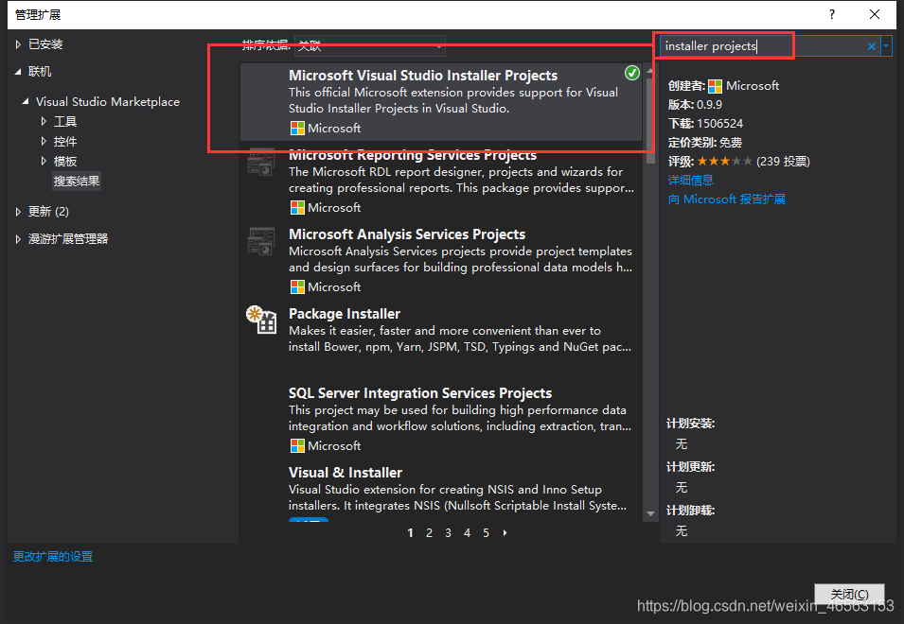
Task: Click the results list scroll up arrow
Action: pos(650,71)
